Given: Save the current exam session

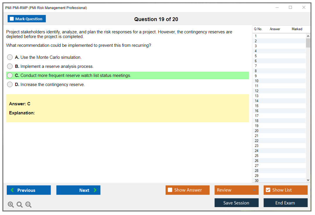Looking at the screenshot, I should pyautogui.click(x=236, y=203).
